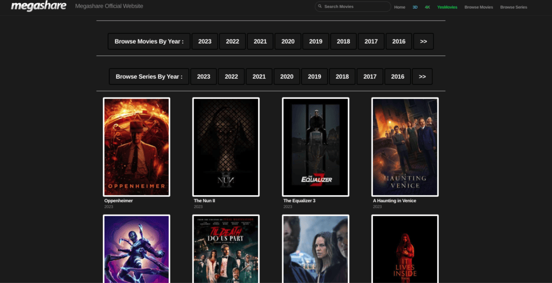Click the 2023 year under A Haunting in Venice
This screenshot has height=283, width=552.
coord(377,206)
